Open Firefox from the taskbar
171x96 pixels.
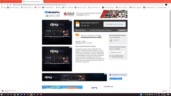(x=41, y=95)
